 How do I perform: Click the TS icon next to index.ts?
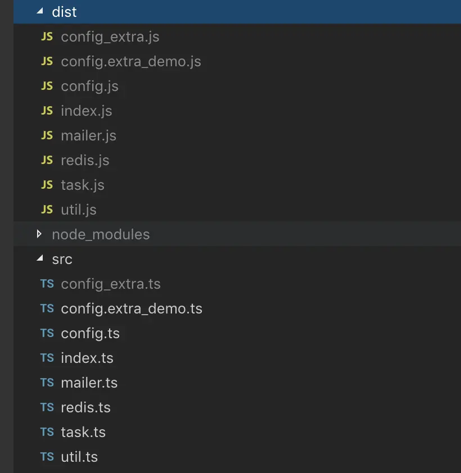click(x=47, y=358)
